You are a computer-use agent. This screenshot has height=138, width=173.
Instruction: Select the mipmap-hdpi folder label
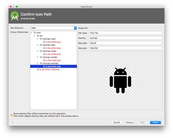click(x=49, y=45)
